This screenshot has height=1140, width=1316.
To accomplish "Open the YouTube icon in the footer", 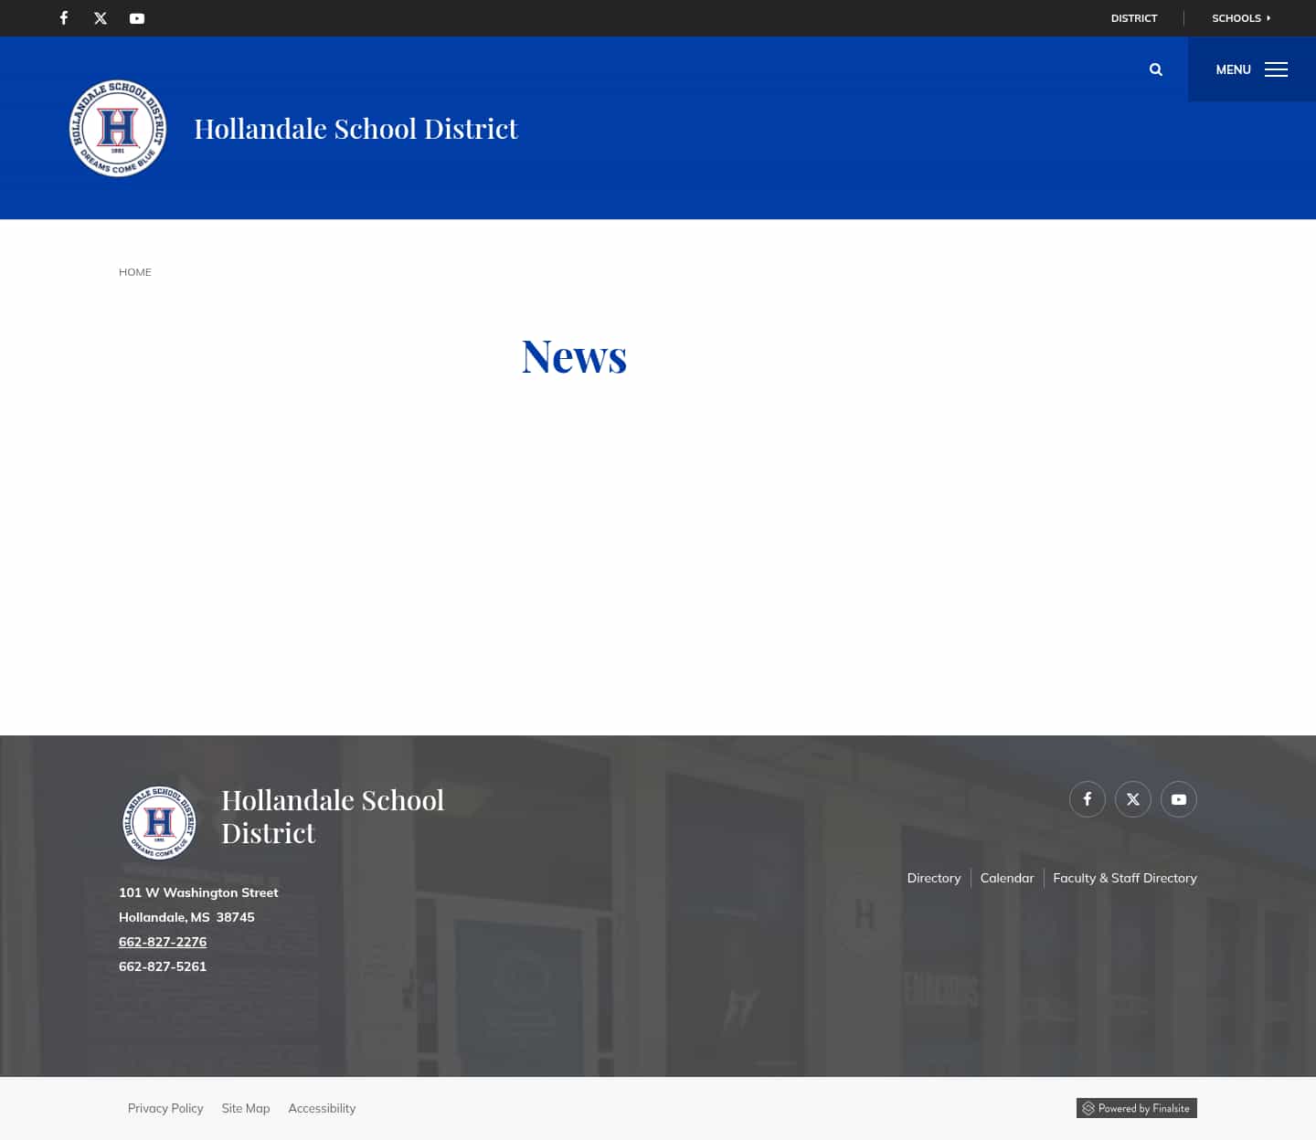I will pyautogui.click(x=1179, y=798).
